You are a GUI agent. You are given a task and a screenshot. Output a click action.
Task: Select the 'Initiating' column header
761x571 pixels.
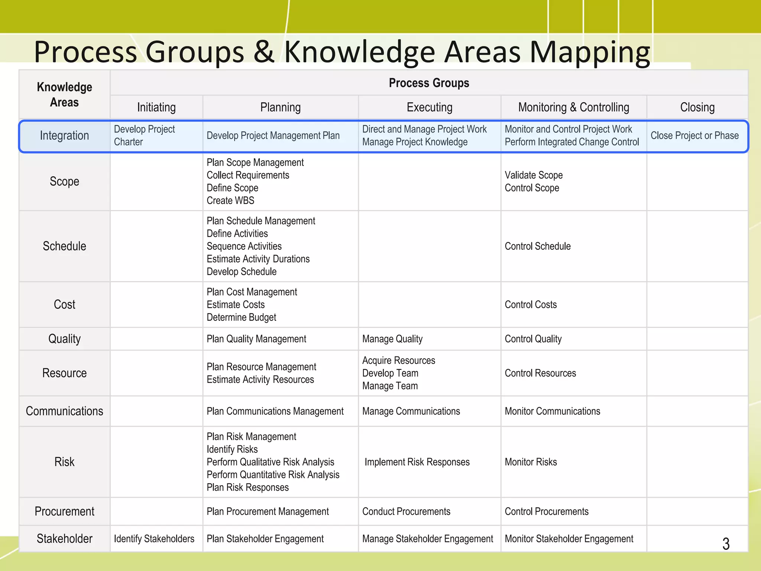[x=156, y=107]
